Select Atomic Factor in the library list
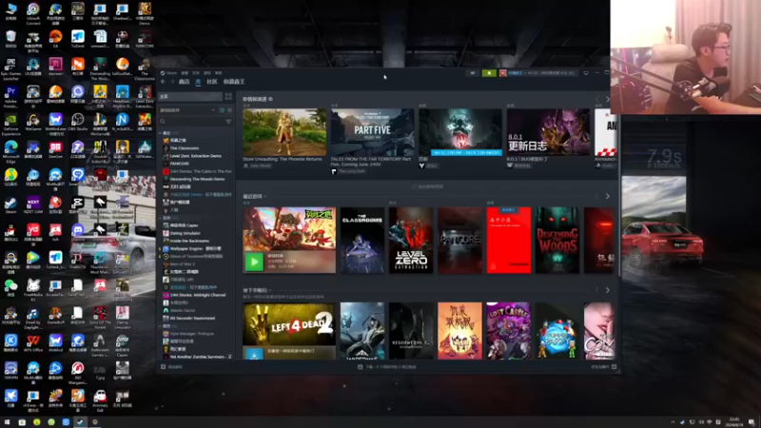This screenshot has width=761, height=428. (x=183, y=310)
